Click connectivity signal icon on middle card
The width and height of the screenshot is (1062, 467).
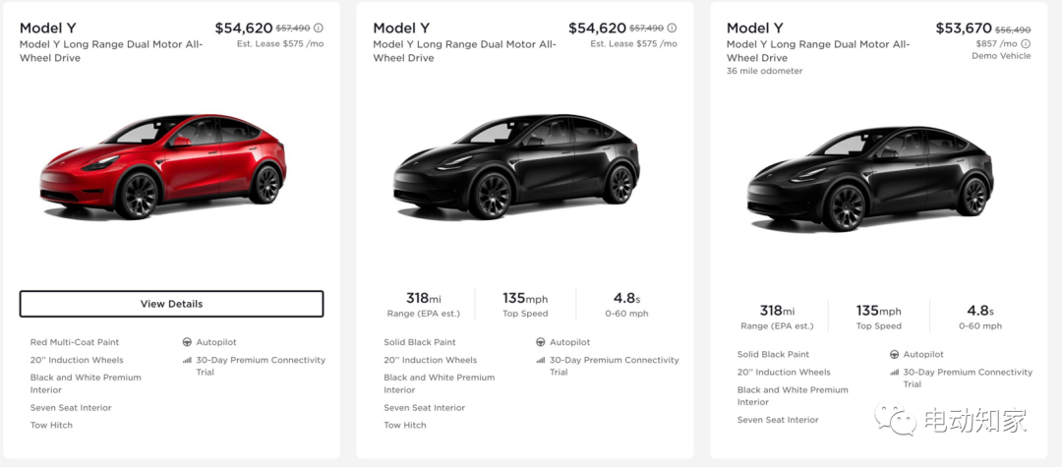[x=541, y=360]
